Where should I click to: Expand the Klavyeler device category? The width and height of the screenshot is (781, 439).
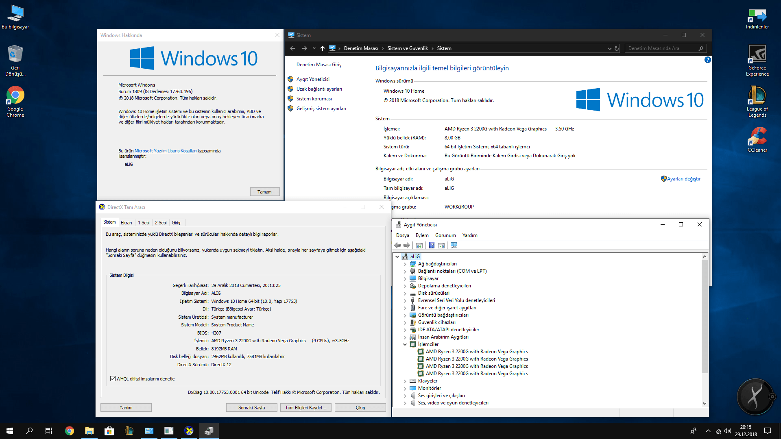(405, 381)
